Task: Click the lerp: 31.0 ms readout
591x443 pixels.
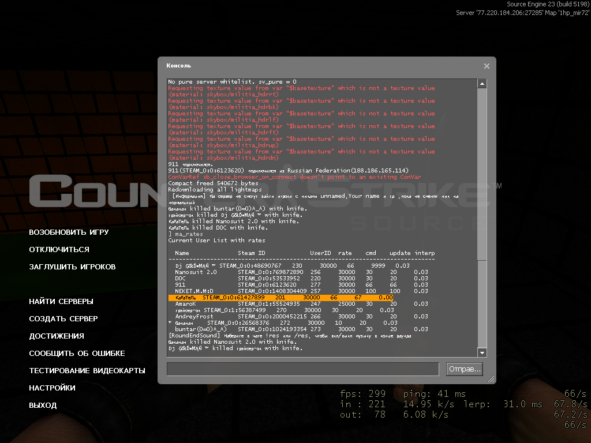Action: point(503,404)
